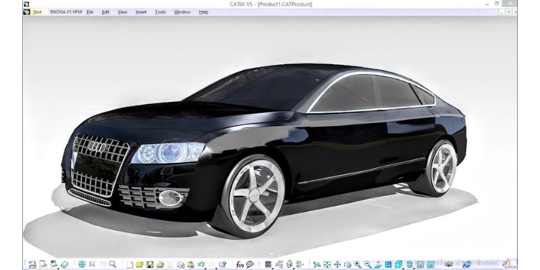The height and width of the screenshot is (270, 540).
Task: Click the Zoom Out magnifier
Action: point(368,265)
